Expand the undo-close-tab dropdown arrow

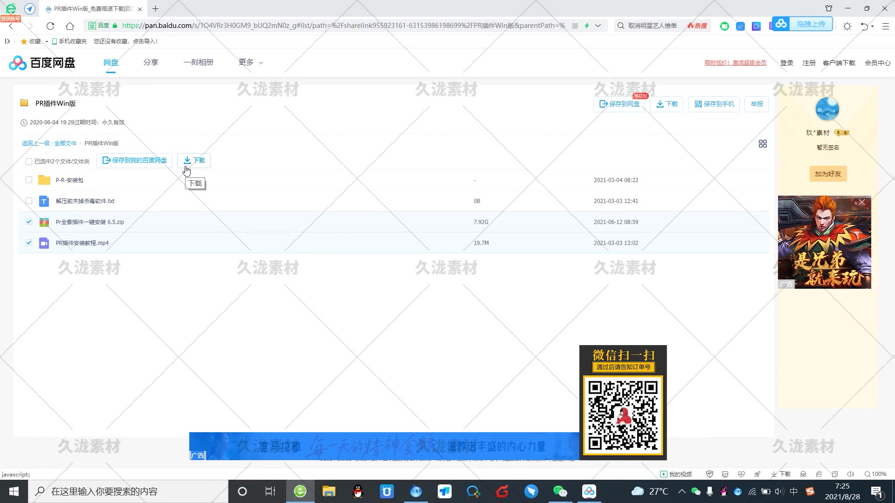pyautogui.click(x=872, y=26)
